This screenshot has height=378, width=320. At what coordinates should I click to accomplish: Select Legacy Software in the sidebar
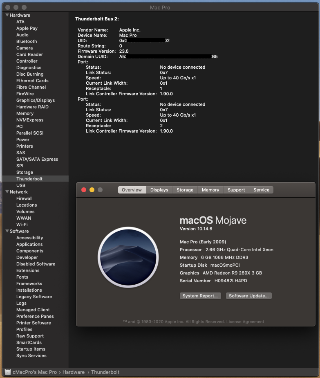click(34, 297)
